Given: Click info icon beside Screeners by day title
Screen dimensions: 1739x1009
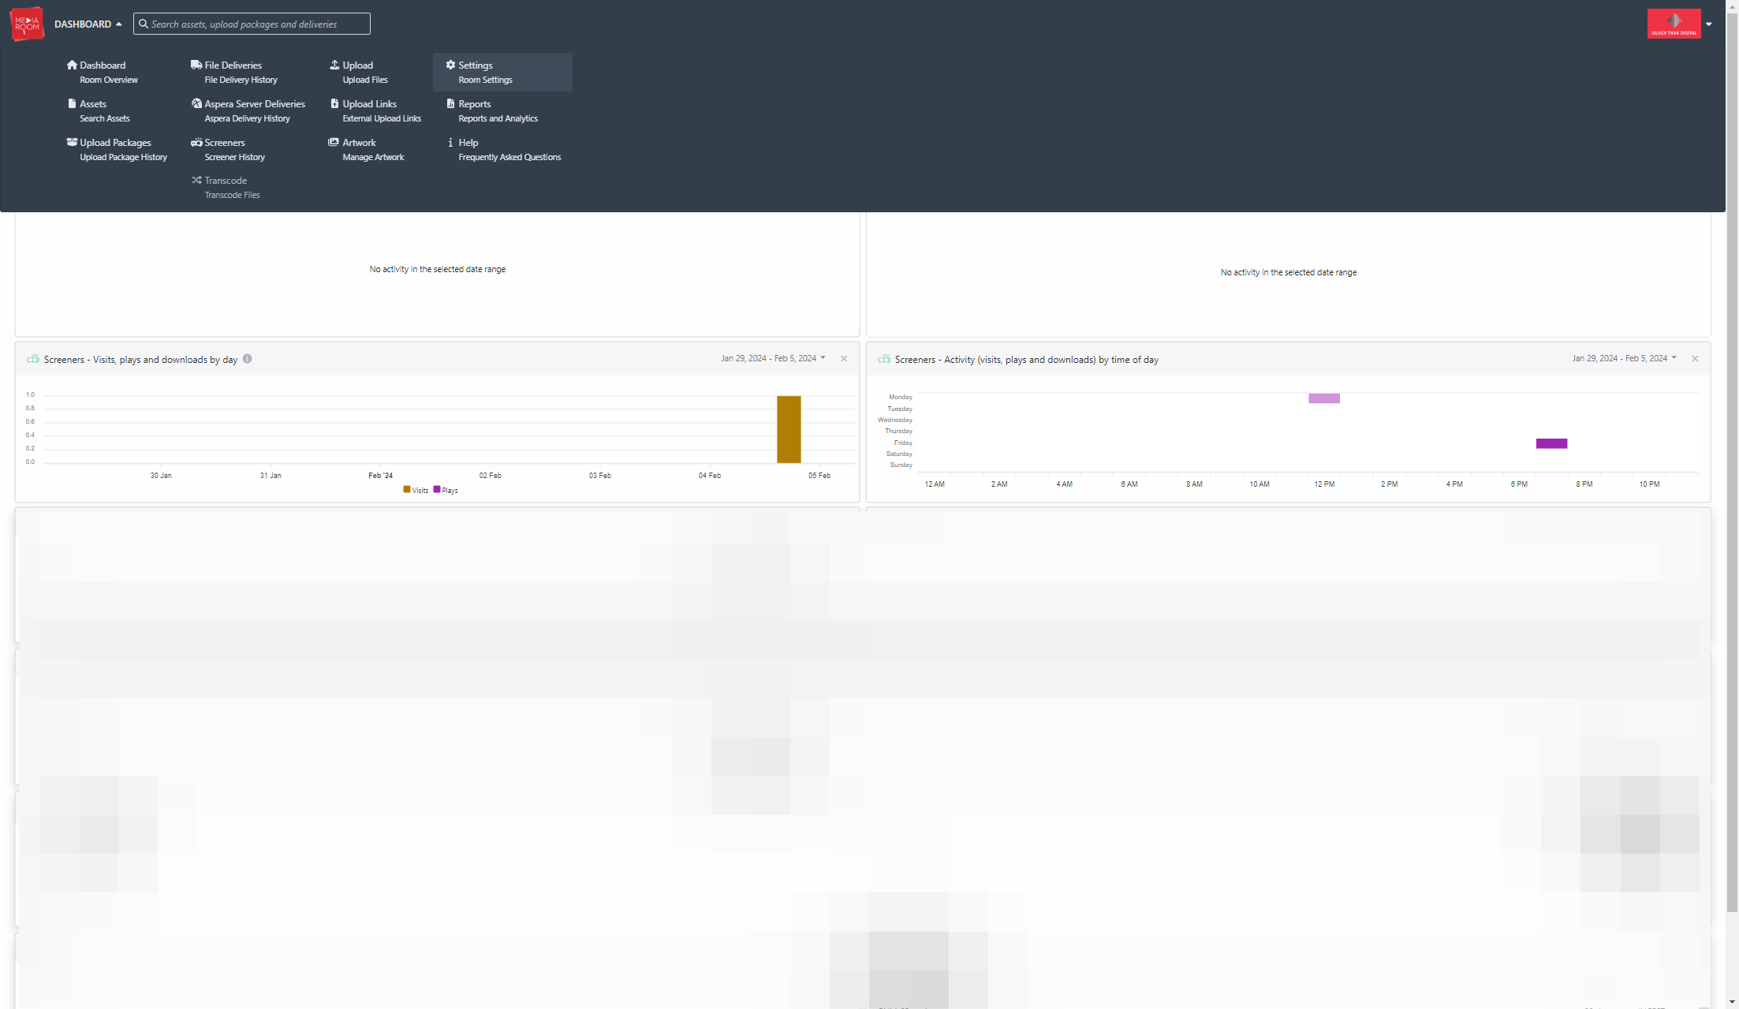Looking at the screenshot, I should pyautogui.click(x=247, y=359).
